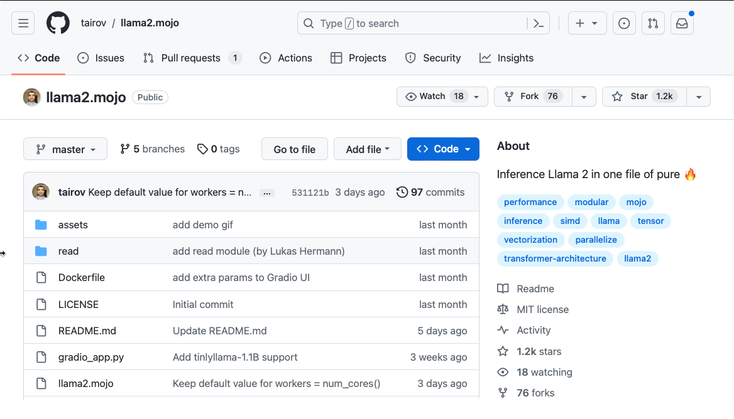Switch to the Security tab
This screenshot has height=419, width=734.
click(432, 58)
